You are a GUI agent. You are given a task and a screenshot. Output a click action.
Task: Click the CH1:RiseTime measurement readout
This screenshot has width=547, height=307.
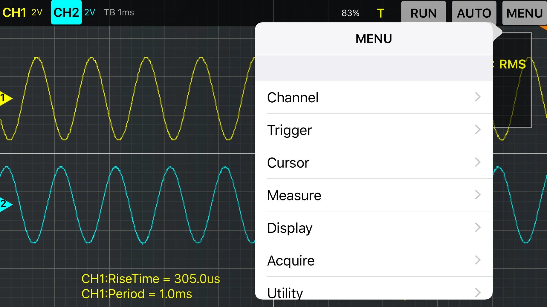(x=151, y=279)
